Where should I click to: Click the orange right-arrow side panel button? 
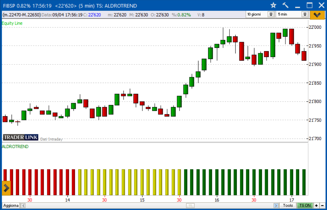click(x=6, y=188)
